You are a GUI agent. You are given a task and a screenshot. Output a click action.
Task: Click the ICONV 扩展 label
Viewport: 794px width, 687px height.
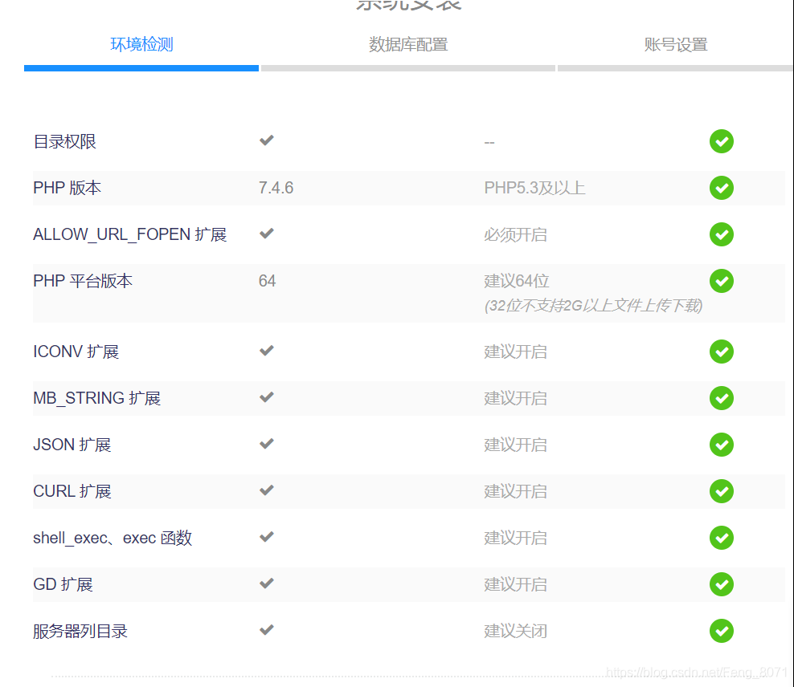pos(76,352)
